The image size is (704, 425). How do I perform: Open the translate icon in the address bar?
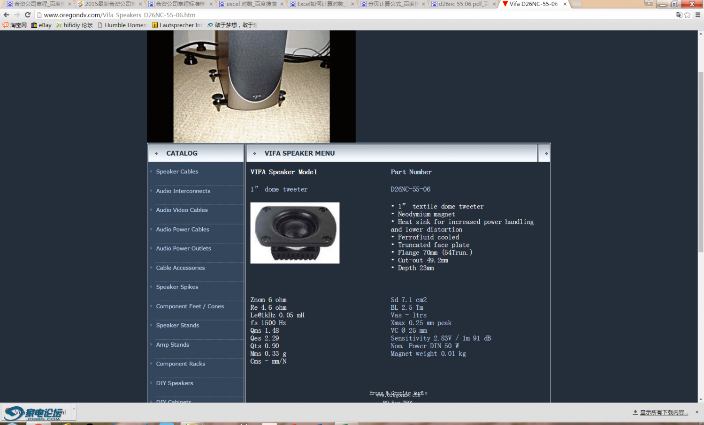679,15
